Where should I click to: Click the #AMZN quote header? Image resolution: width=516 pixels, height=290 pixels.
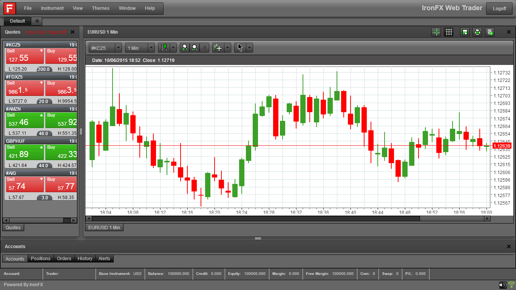41,109
